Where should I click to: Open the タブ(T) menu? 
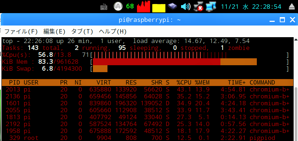tap(82, 31)
